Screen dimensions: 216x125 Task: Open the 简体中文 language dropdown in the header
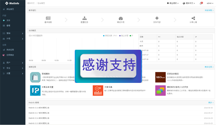189,3
